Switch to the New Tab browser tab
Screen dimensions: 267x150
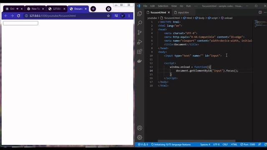[x=35, y=9]
